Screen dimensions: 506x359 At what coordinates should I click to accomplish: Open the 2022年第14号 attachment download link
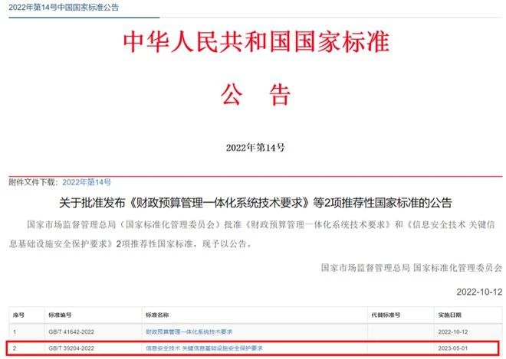point(87,182)
